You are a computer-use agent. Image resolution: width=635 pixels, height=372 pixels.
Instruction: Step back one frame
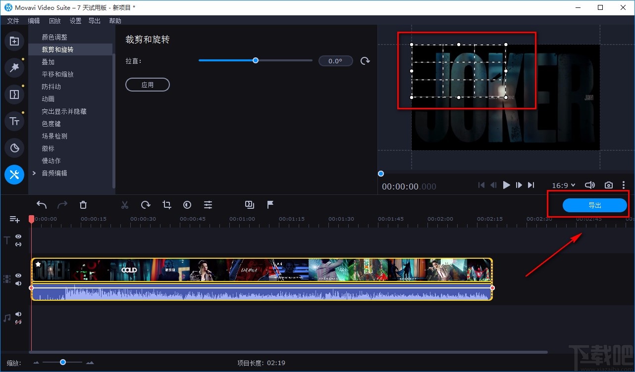493,185
